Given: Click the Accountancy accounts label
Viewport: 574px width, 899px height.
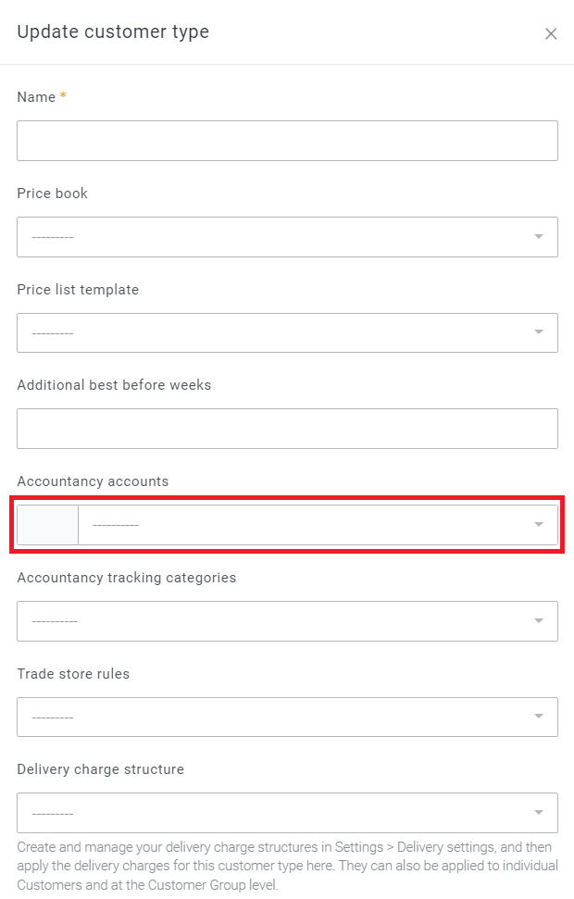Looking at the screenshot, I should point(93,481).
